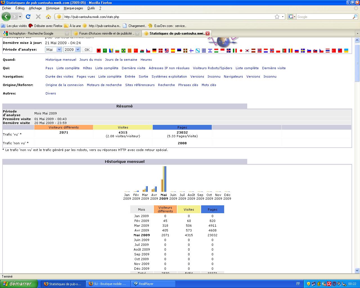
Task: Open the Pays link
Action: pyautogui.click(x=49, y=68)
